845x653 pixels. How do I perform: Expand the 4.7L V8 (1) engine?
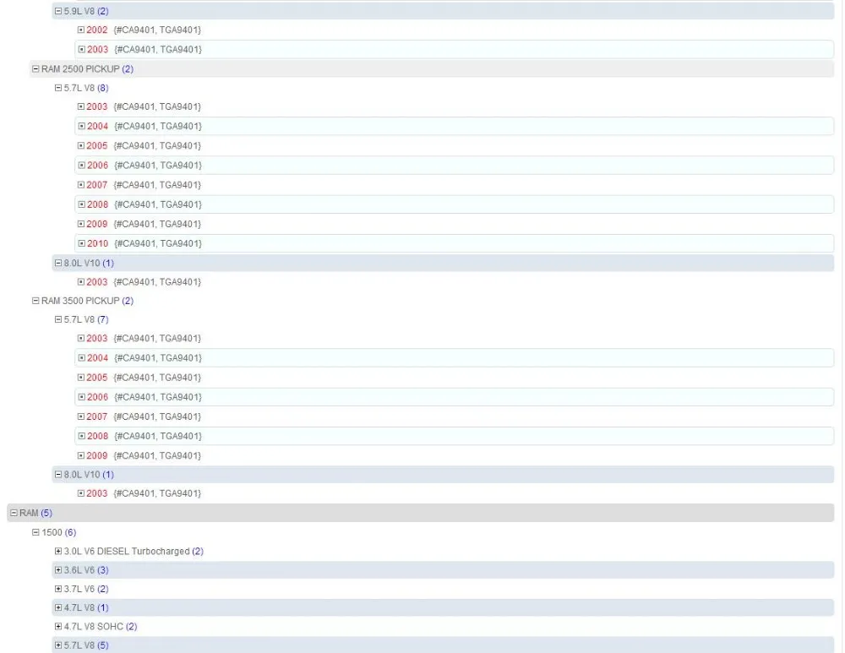(58, 607)
